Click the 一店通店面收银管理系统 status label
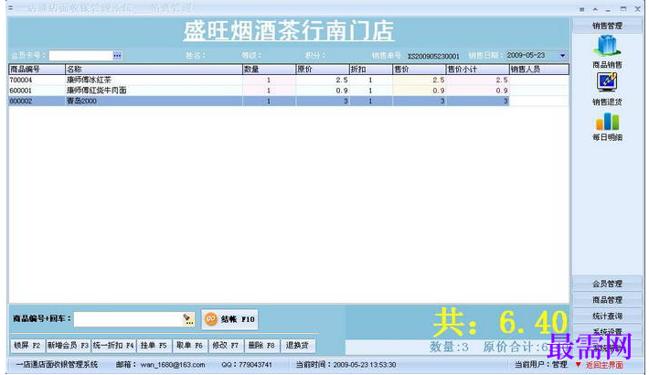 [x=57, y=365]
